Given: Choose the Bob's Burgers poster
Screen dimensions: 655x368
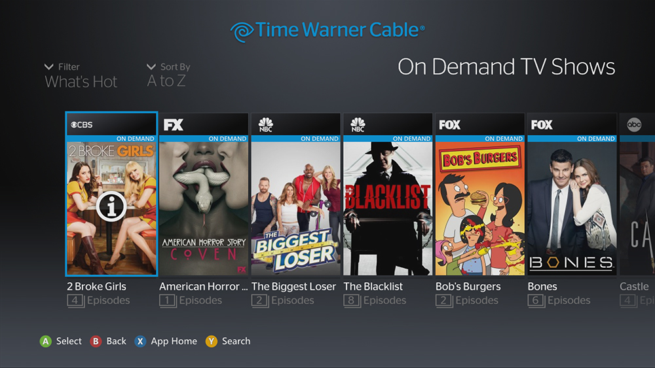Looking at the screenshot, I should pyautogui.click(x=480, y=208).
